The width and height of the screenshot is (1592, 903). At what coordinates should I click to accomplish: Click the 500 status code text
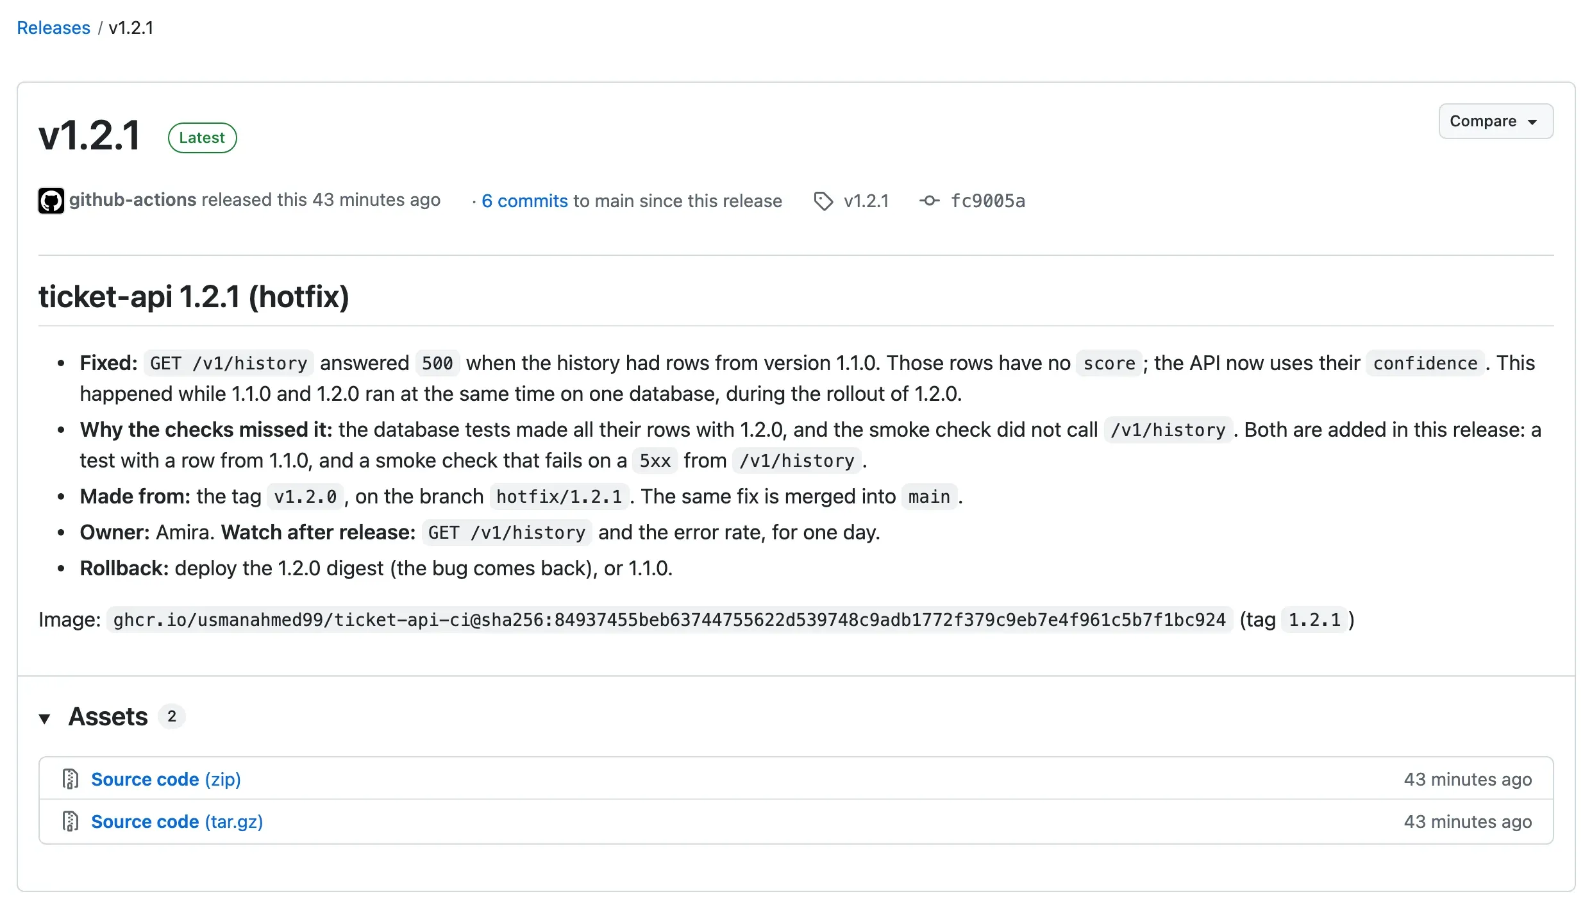click(437, 363)
